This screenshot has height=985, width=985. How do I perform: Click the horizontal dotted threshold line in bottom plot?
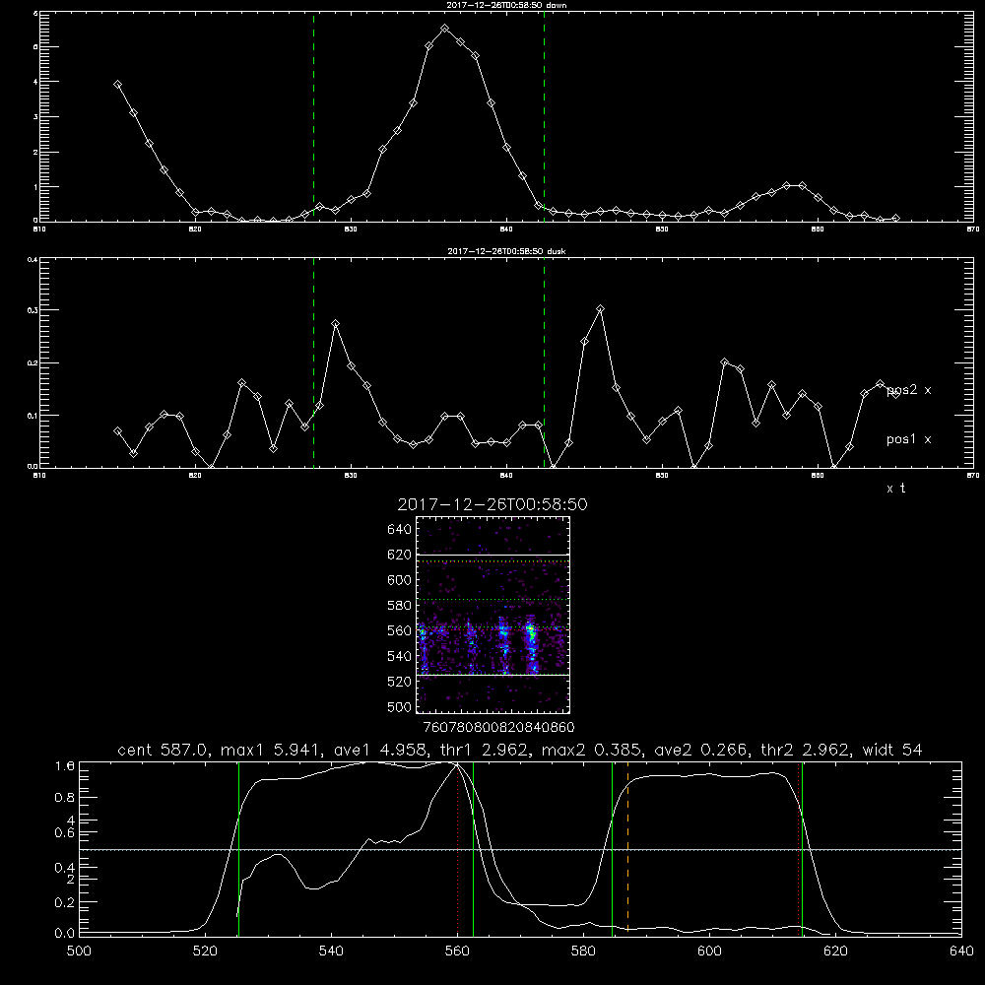click(x=520, y=850)
